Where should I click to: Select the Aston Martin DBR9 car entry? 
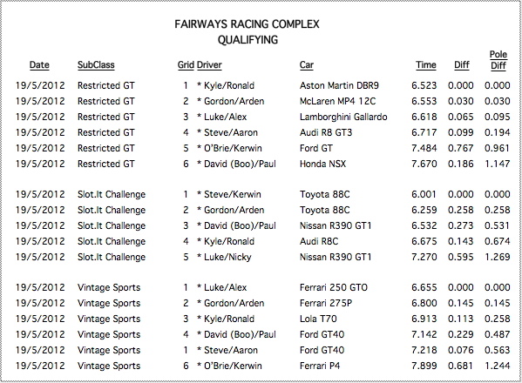point(339,85)
